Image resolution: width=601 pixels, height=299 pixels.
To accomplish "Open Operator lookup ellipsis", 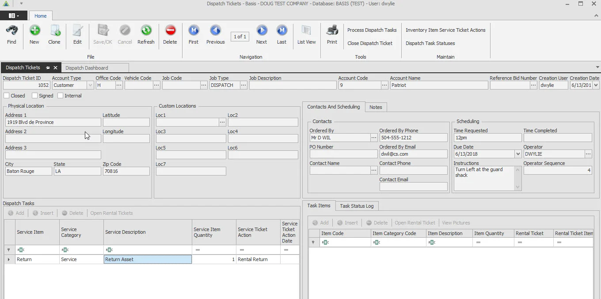I will [x=588, y=154].
